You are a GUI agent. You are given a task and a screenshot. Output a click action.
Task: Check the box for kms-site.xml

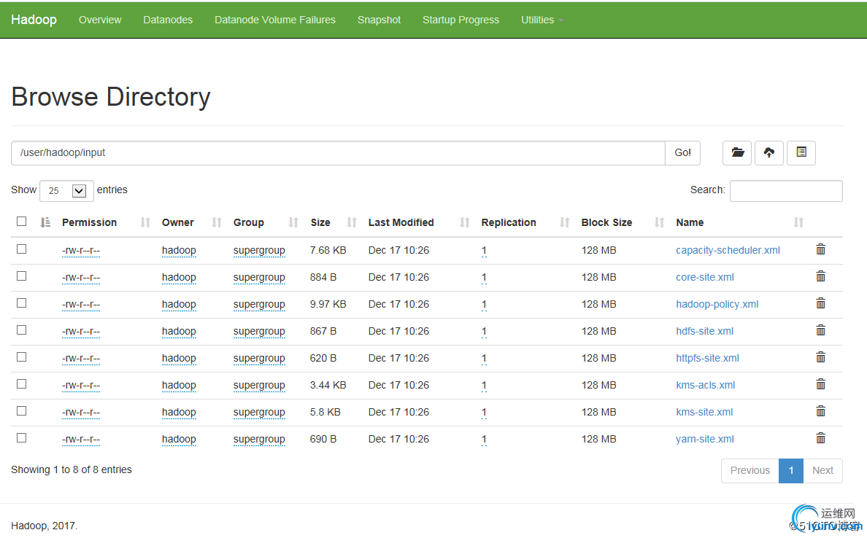click(x=22, y=411)
